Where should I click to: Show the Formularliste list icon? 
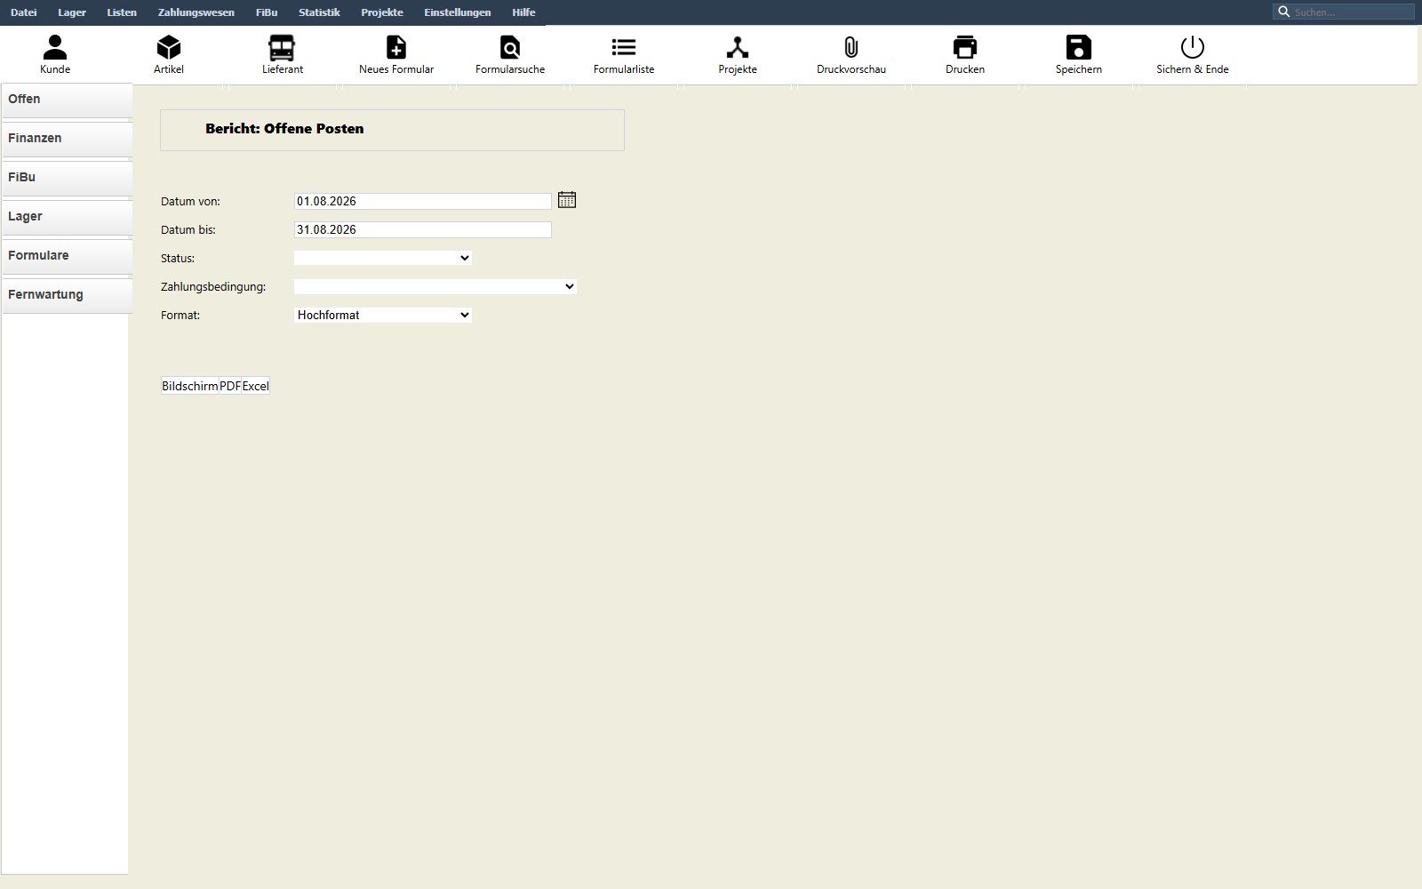click(624, 54)
